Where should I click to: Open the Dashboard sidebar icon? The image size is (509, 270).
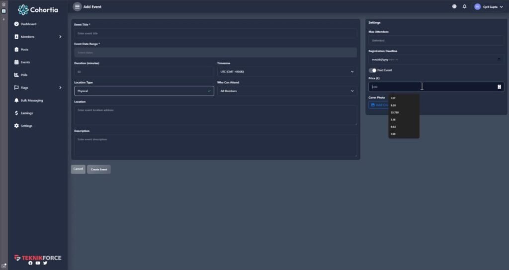tap(16, 24)
